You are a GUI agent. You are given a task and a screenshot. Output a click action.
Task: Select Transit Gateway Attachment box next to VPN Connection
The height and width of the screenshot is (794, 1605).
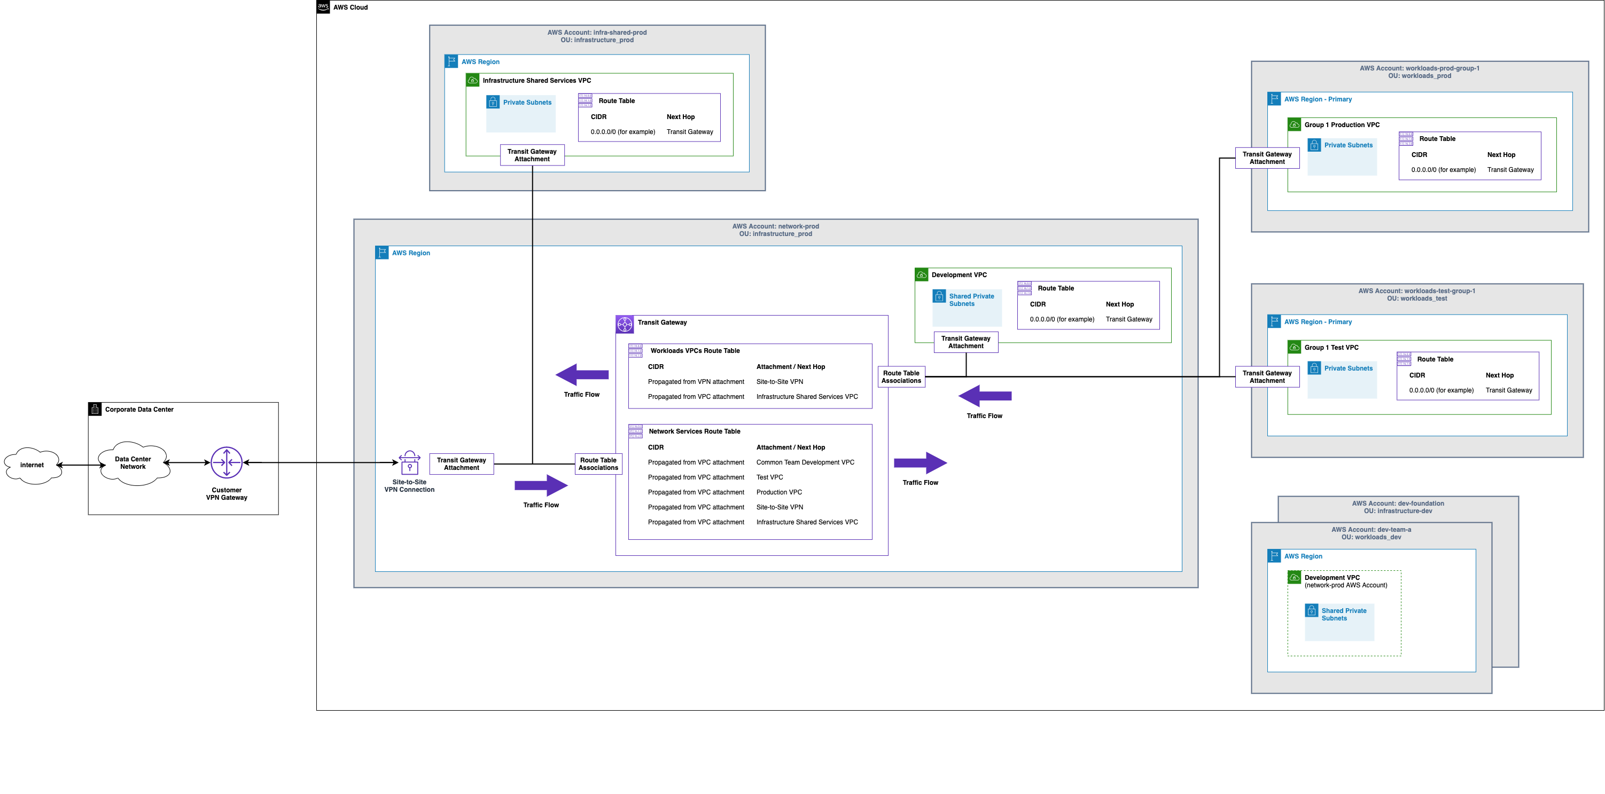[462, 464]
